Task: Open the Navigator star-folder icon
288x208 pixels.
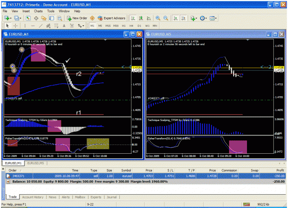Action: tap(44, 18)
